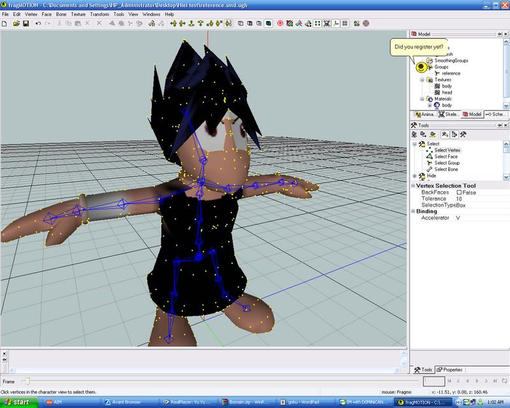Image resolution: width=510 pixels, height=408 pixels.
Task: Click first icon in Tools panel toolbar
Action: (x=414, y=135)
